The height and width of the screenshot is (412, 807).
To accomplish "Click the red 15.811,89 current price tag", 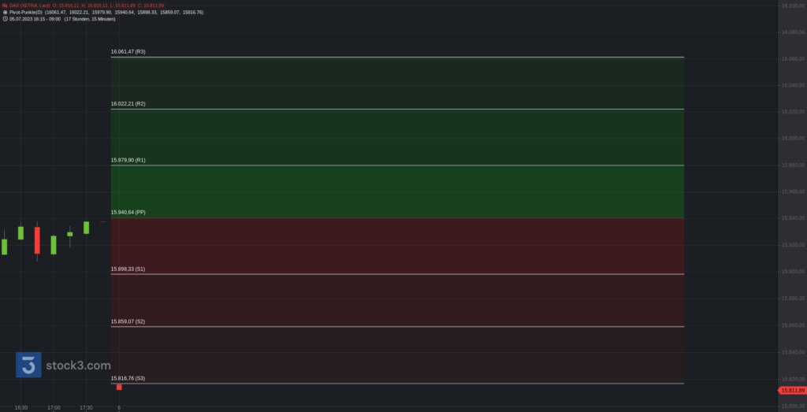I will (791, 390).
